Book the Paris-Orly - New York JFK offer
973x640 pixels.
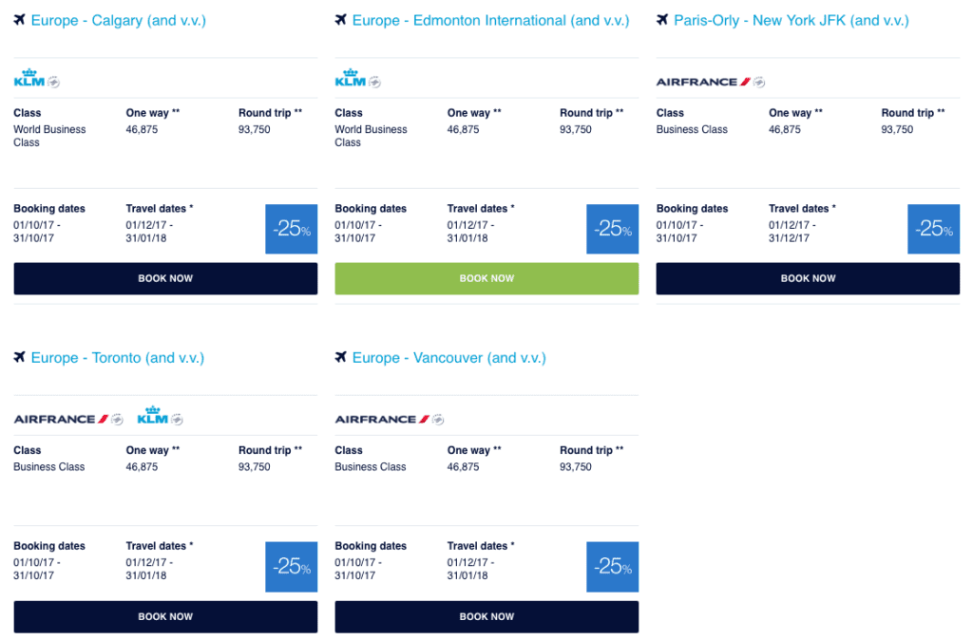(808, 278)
